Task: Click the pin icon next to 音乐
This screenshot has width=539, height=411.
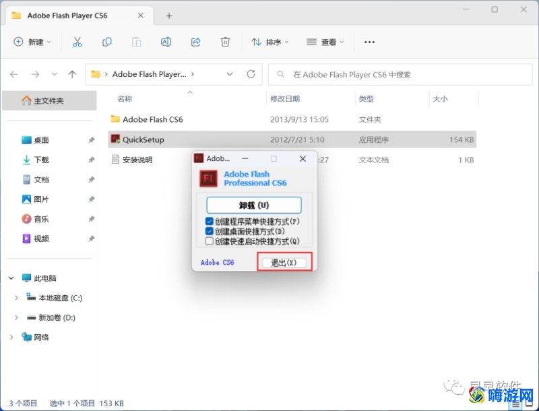Action: coord(91,219)
